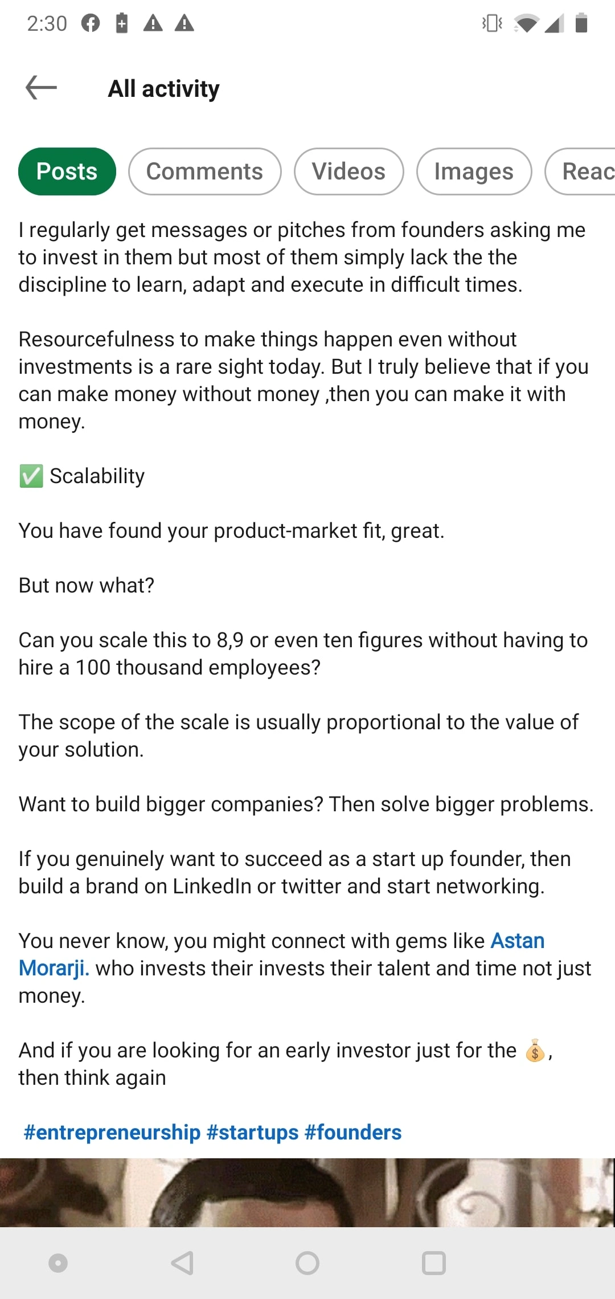Open the #entrepreneurship hashtag
The height and width of the screenshot is (1299, 615).
(112, 1132)
